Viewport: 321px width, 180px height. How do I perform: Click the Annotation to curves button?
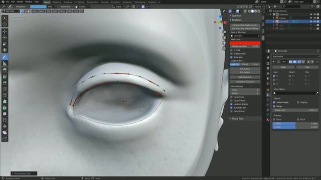[245, 82]
